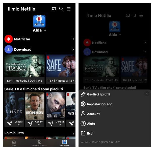Select 'Serie TV e film che ti sono piaciuti' heading, left

pyautogui.click(x=34, y=89)
